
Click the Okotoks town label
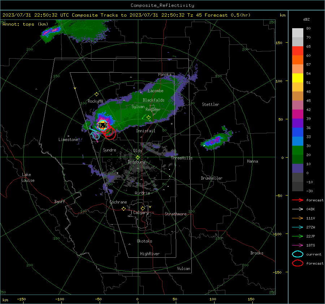(x=144, y=241)
